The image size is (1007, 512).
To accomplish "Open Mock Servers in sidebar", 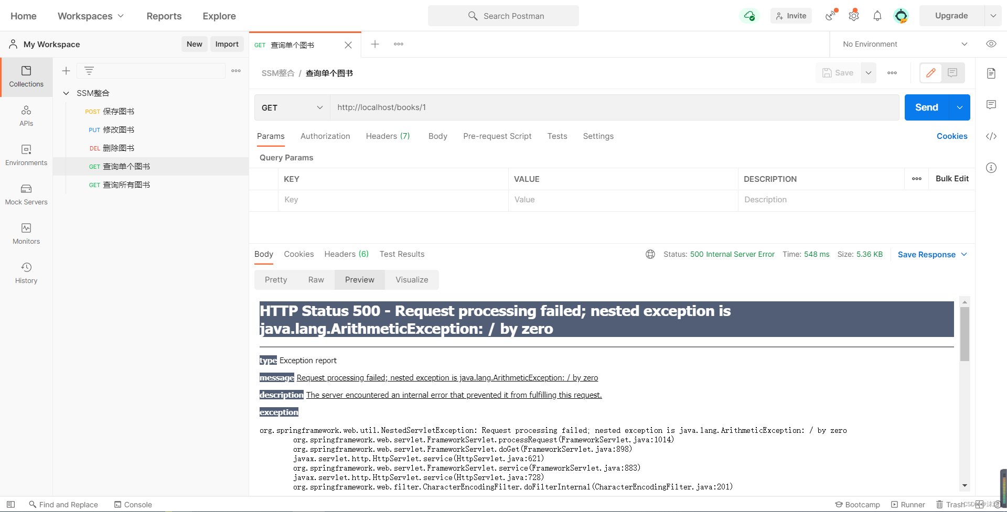I will click(x=26, y=194).
